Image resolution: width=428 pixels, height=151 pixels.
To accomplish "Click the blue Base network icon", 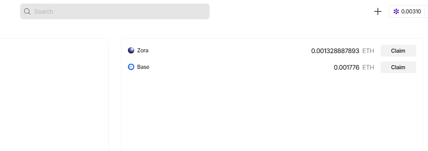I will click(x=131, y=67).
